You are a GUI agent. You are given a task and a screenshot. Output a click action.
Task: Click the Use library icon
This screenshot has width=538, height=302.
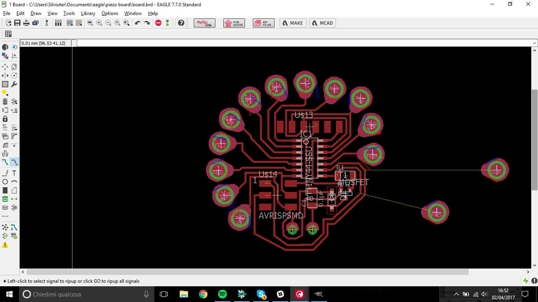(x=58, y=23)
